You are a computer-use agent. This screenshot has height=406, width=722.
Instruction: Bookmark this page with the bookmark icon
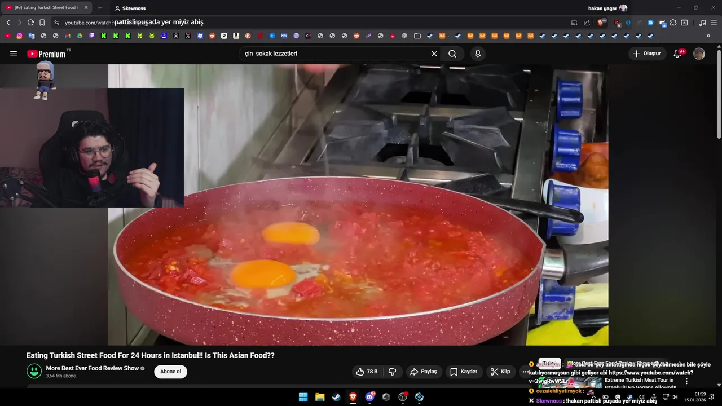42,23
